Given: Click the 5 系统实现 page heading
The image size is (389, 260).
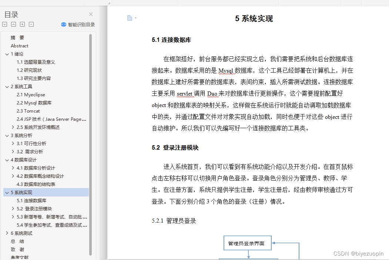Looking at the screenshot, I should point(254,19).
